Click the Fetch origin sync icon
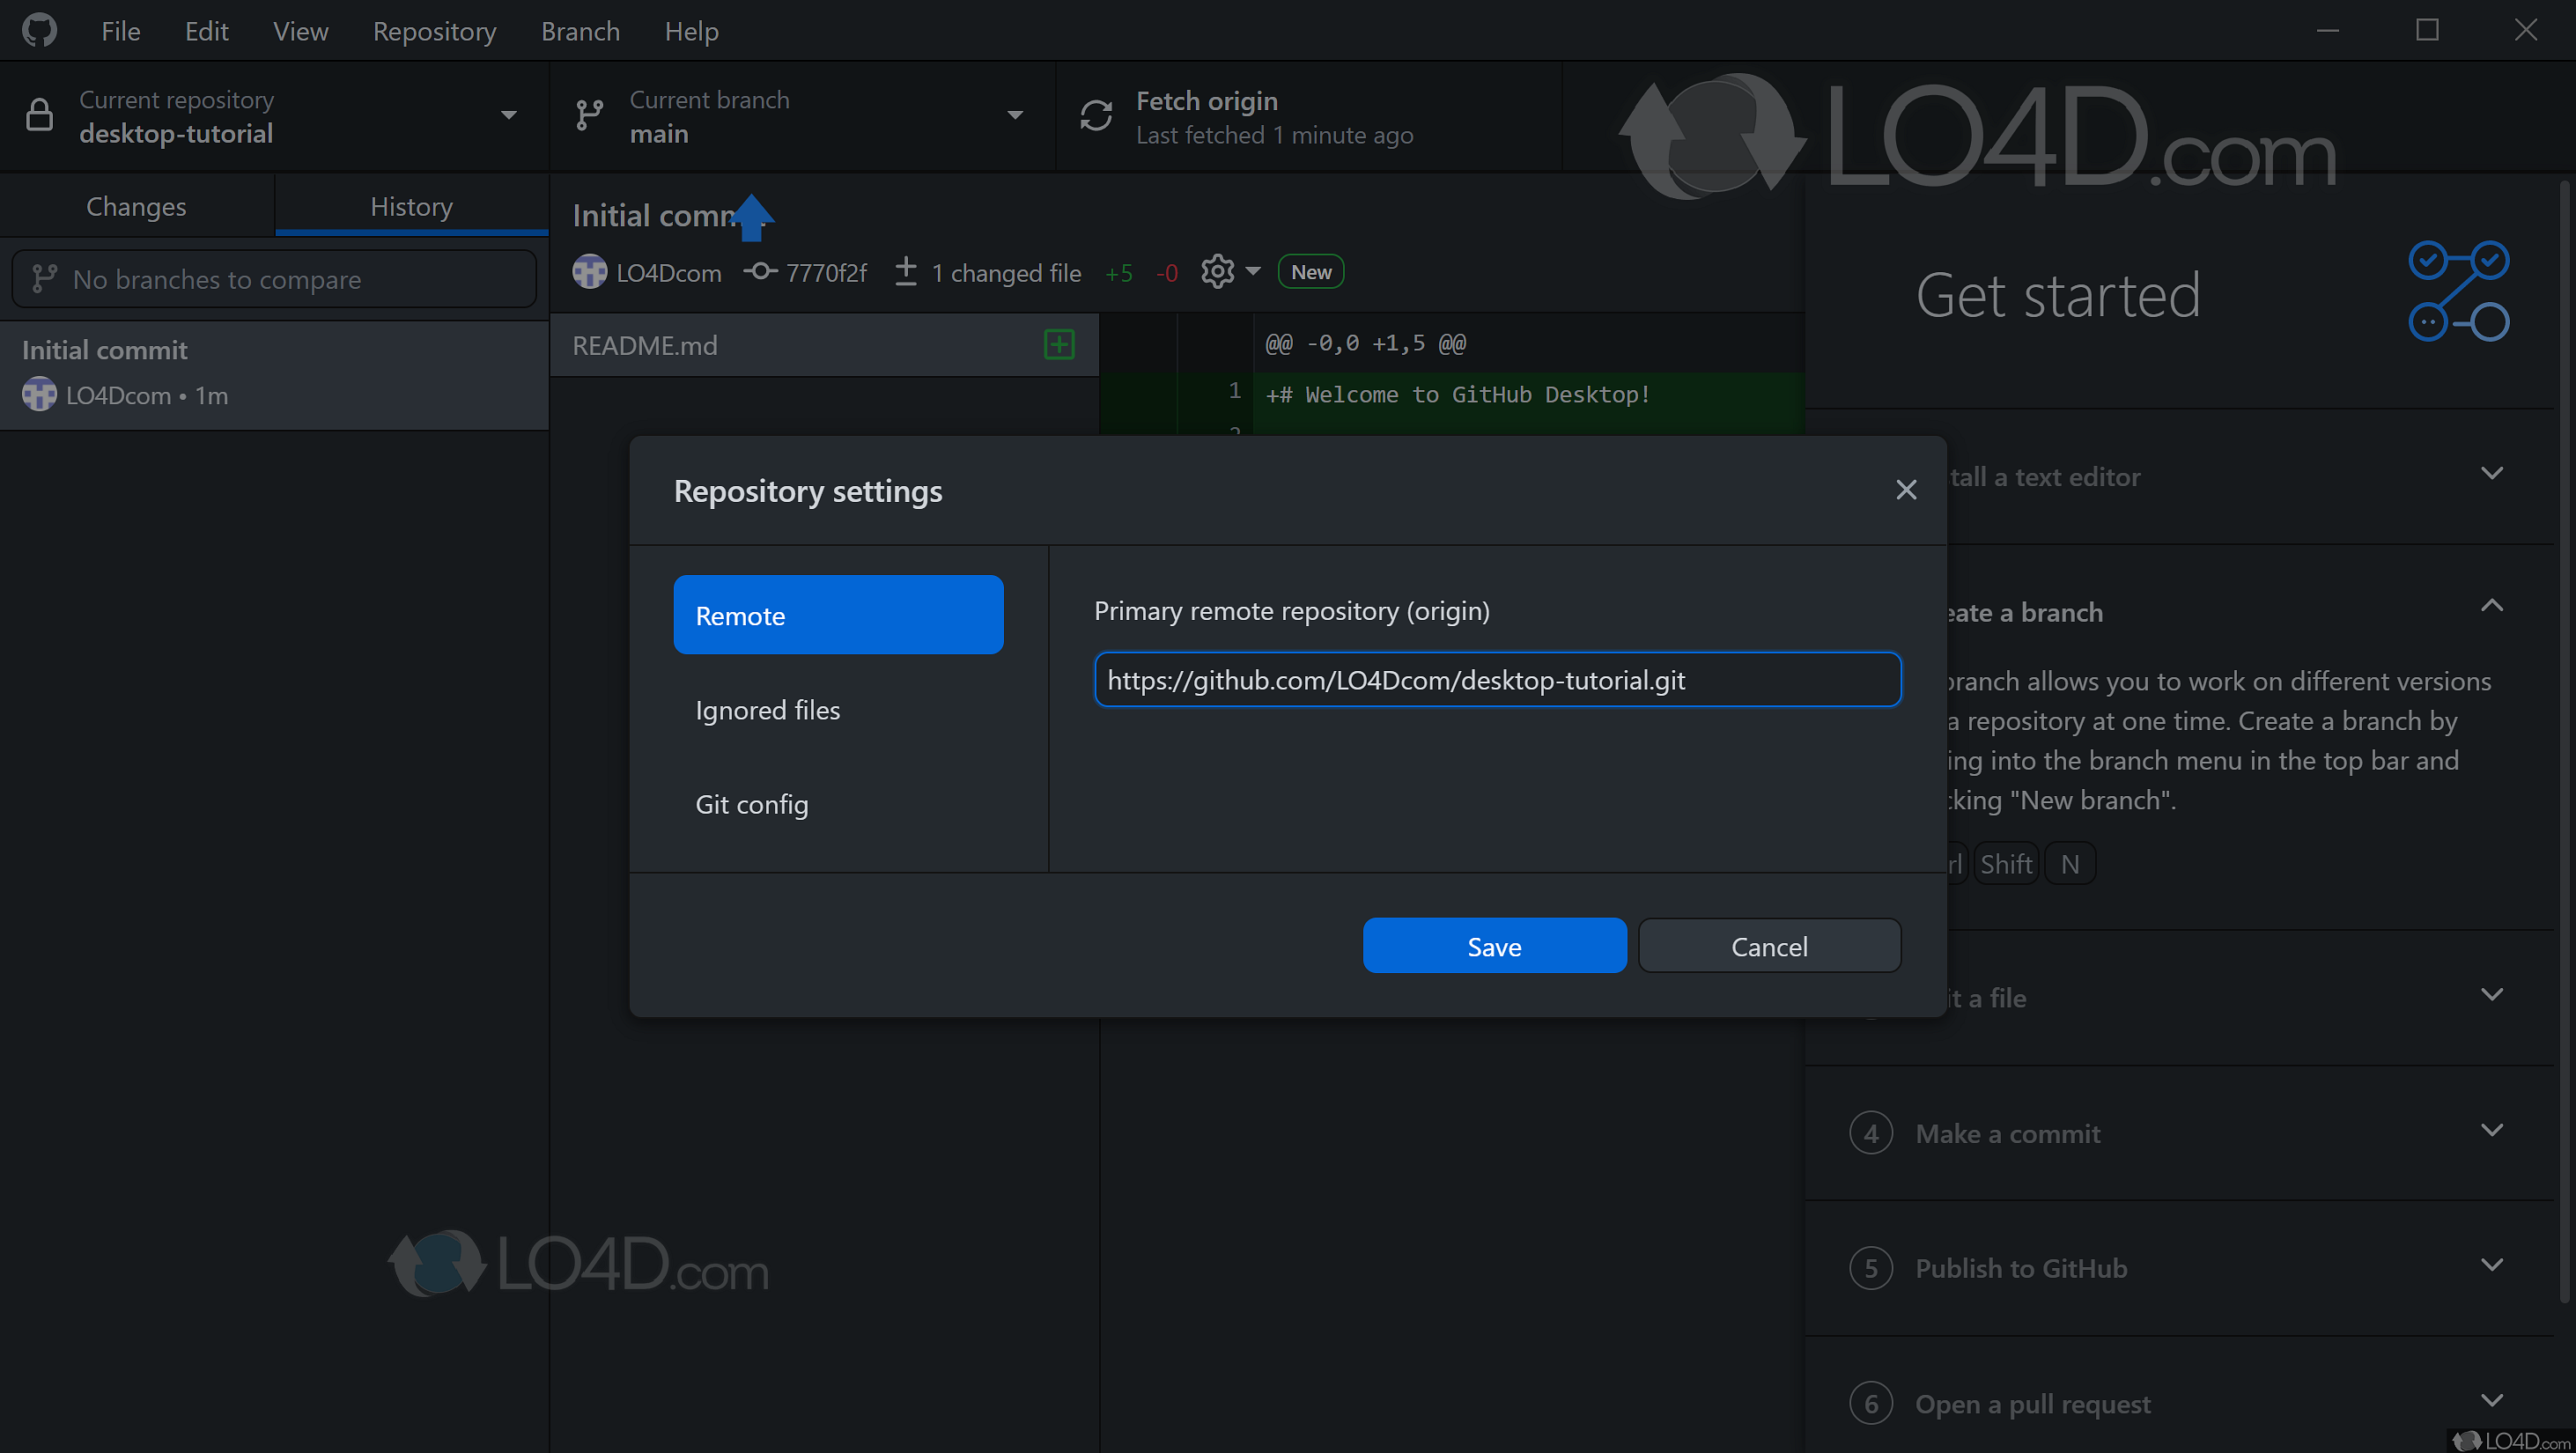The width and height of the screenshot is (2576, 1453). click(x=1097, y=115)
